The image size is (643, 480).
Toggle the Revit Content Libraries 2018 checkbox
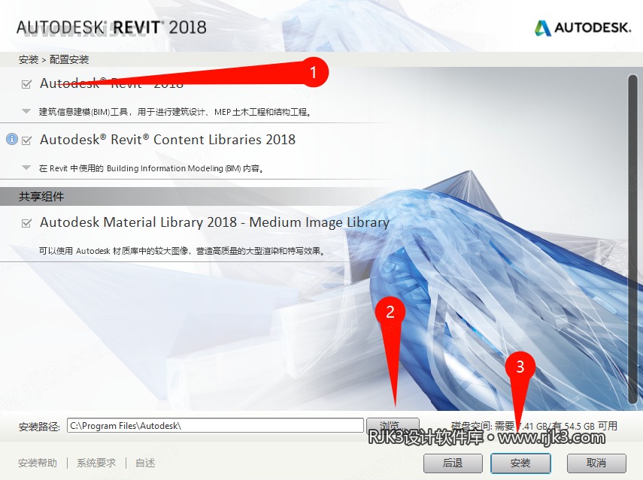pyautogui.click(x=26, y=140)
